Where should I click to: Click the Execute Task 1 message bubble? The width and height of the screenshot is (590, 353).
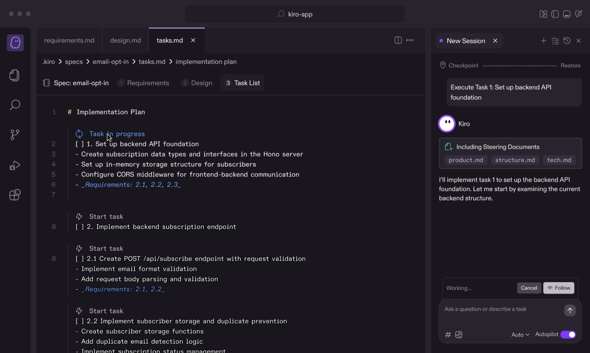(514, 92)
